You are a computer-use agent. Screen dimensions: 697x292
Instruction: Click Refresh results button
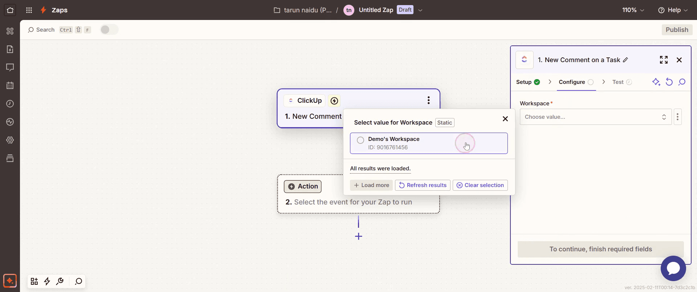coord(423,185)
